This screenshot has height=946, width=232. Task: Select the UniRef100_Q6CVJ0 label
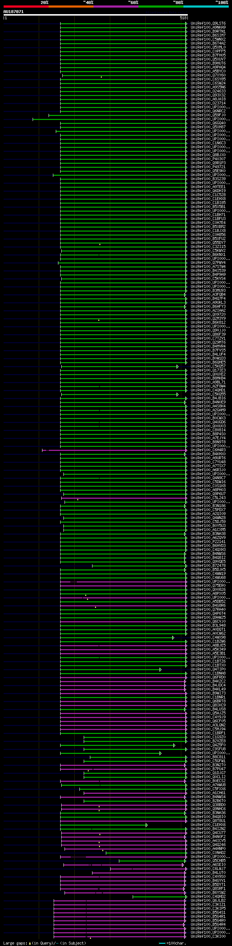click(x=208, y=622)
